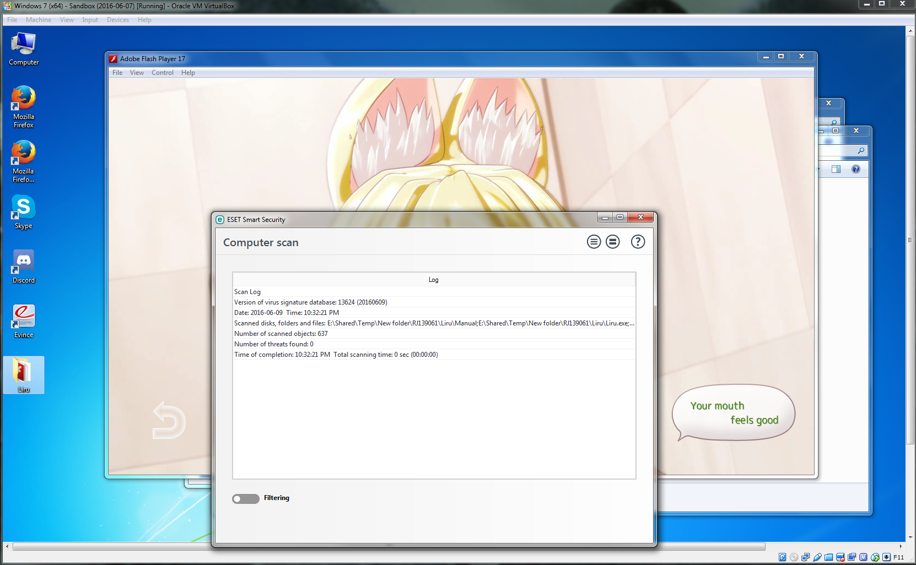Select the 'Scan Log' row
This screenshot has height=565, width=916.
[434, 292]
